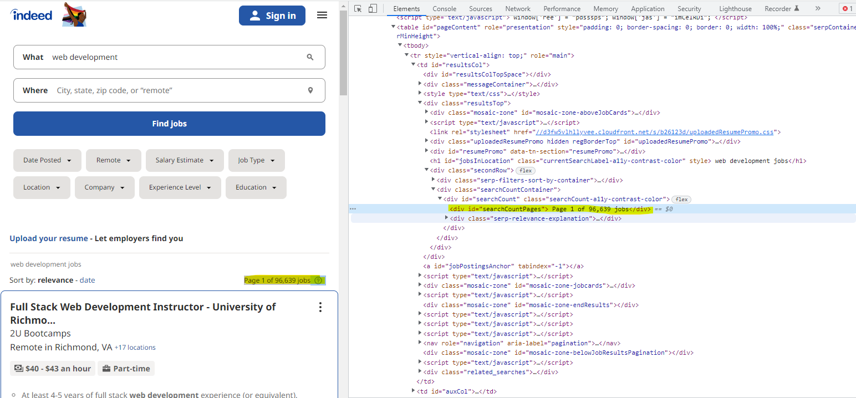Show more DevTools tabs chevron
The width and height of the screenshot is (856, 398).
coord(818,8)
